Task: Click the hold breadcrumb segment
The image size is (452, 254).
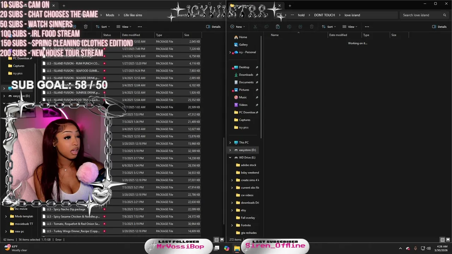Action: 301,15
